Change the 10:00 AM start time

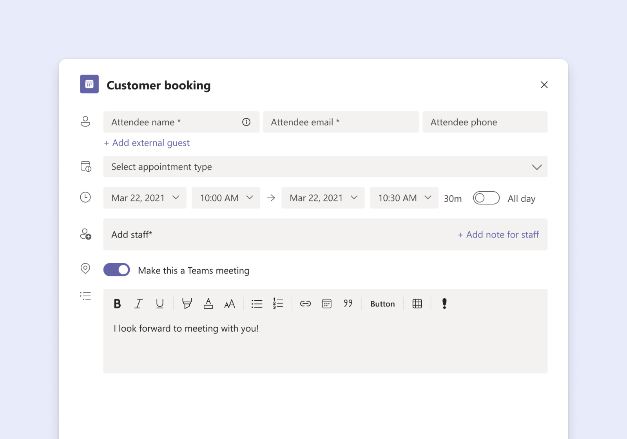point(225,198)
